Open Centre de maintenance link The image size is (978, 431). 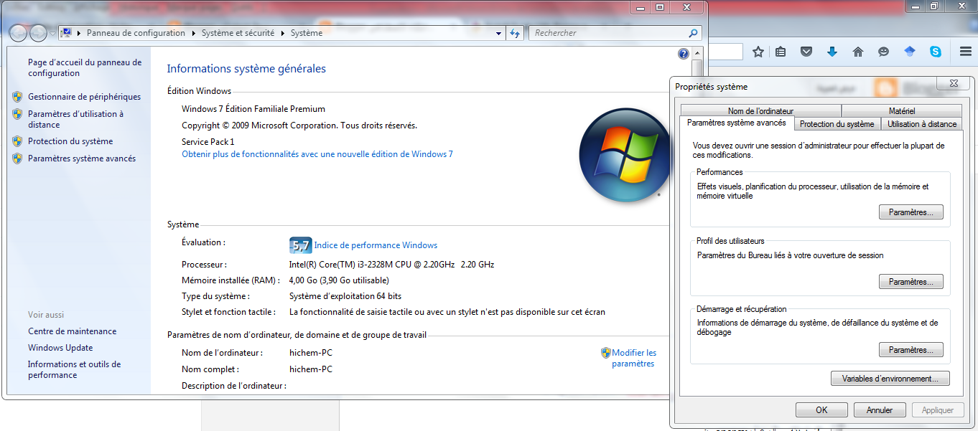point(72,331)
